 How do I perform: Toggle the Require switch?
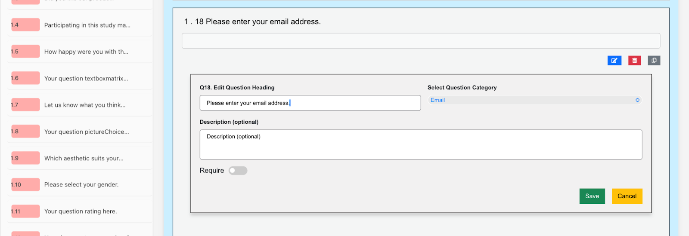coord(238,171)
